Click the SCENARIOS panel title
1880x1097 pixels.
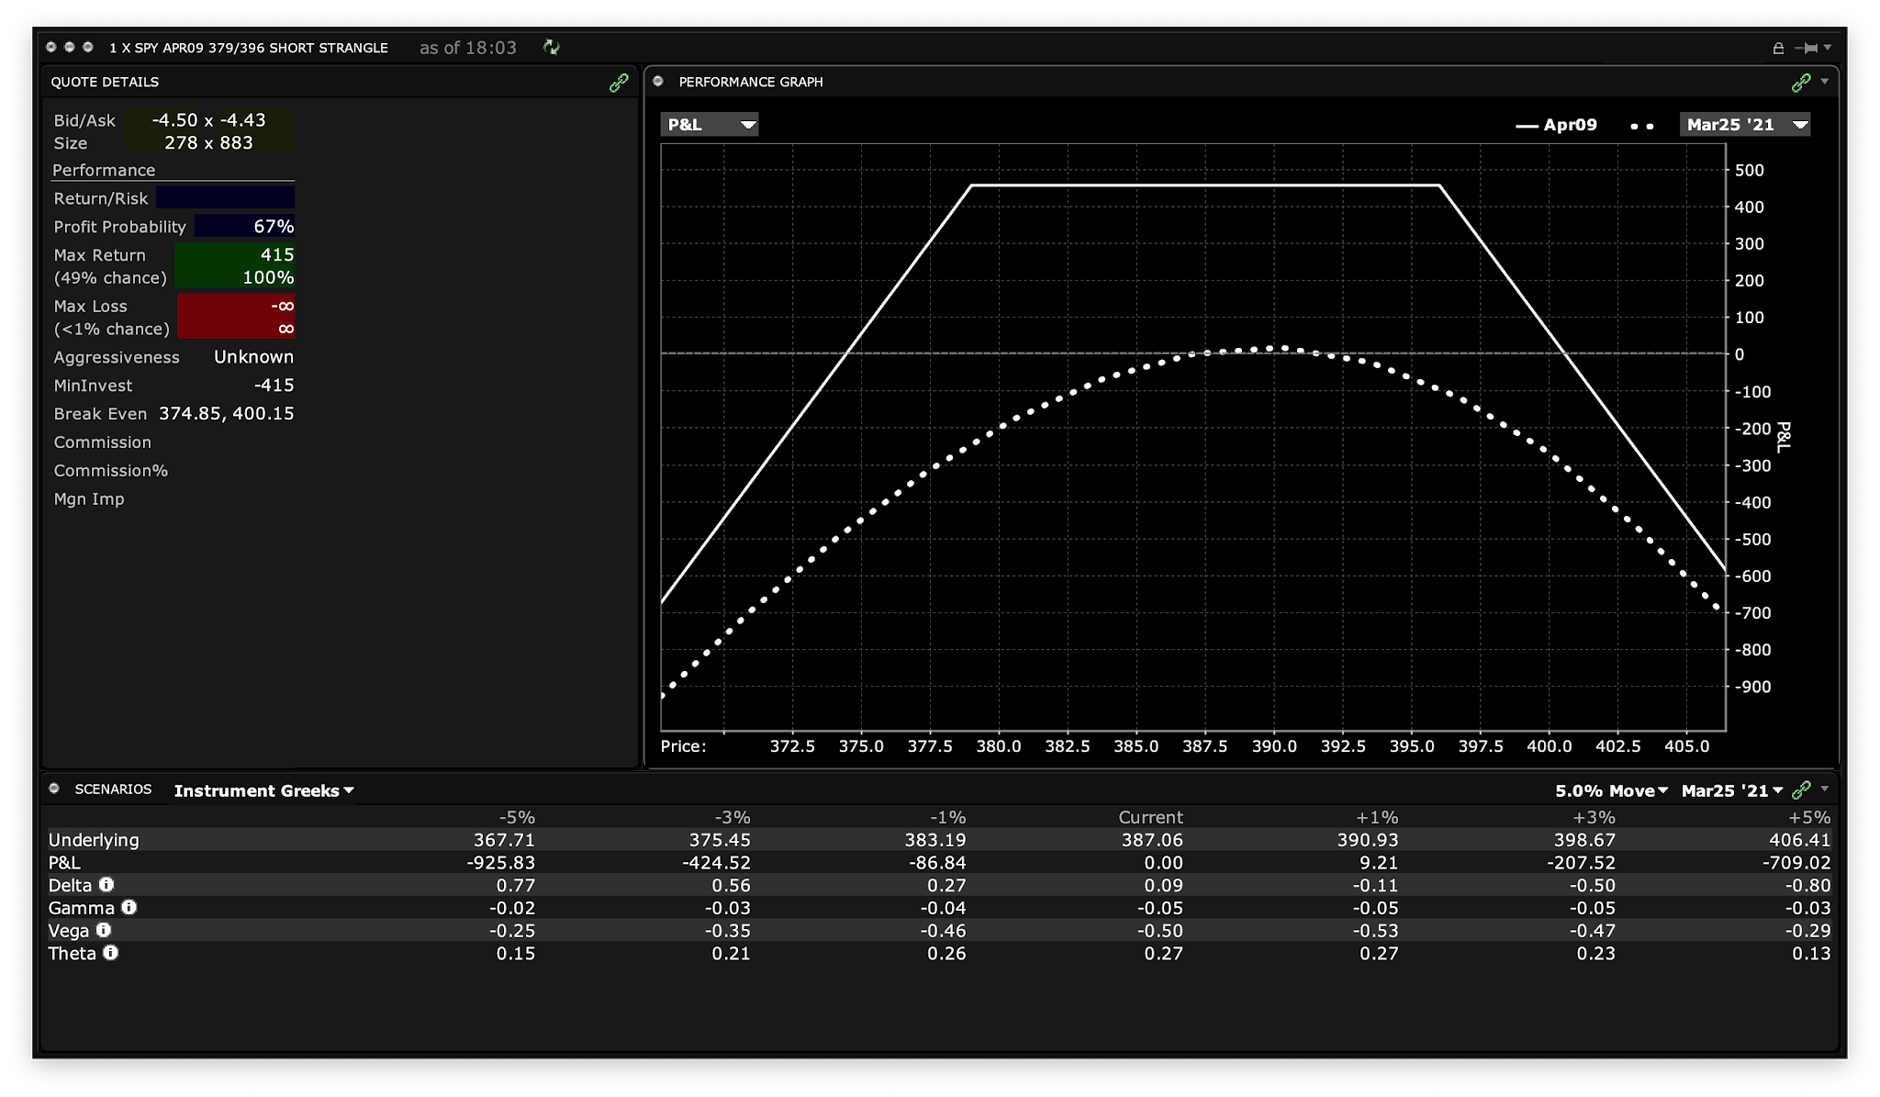point(113,789)
